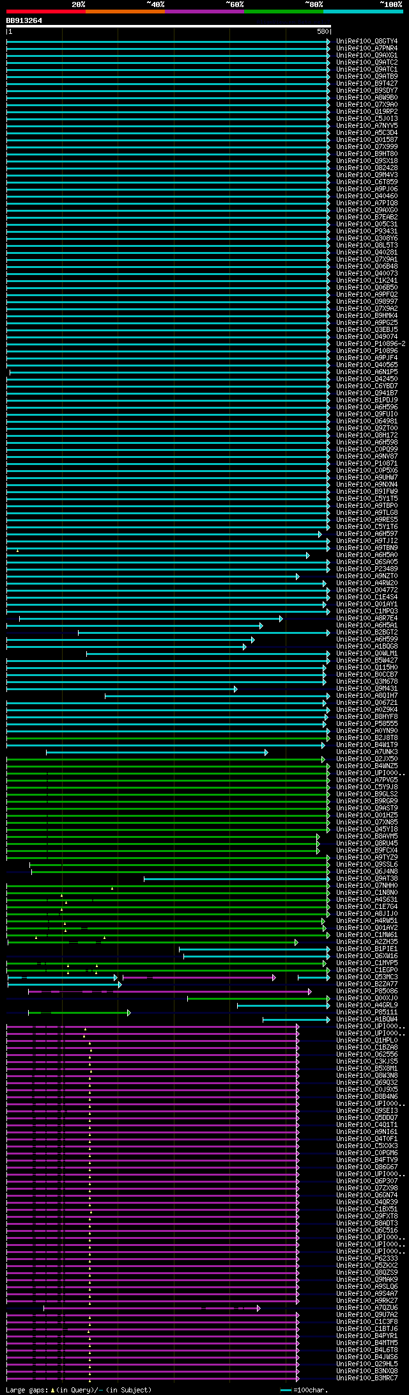Select label UniRef100_Q53MC3
This screenshot has width=409, height=1395.
(367, 977)
